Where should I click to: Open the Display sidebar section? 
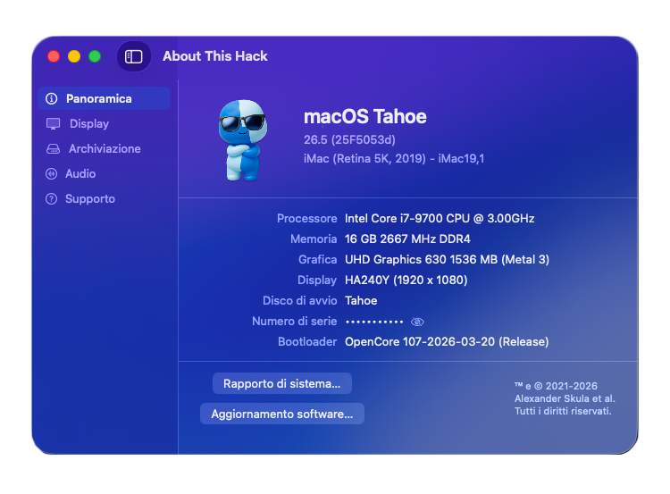coord(105,124)
